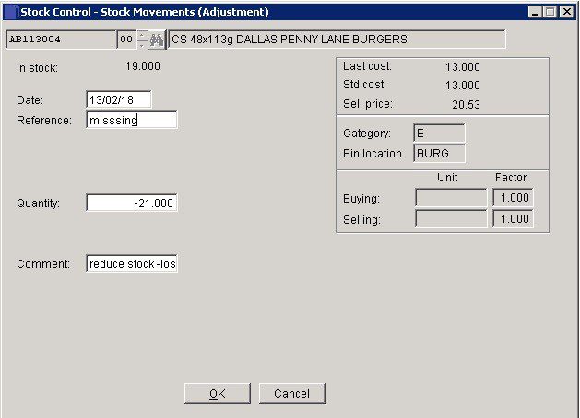Click the Sell price value 20.53

[x=466, y=105]
